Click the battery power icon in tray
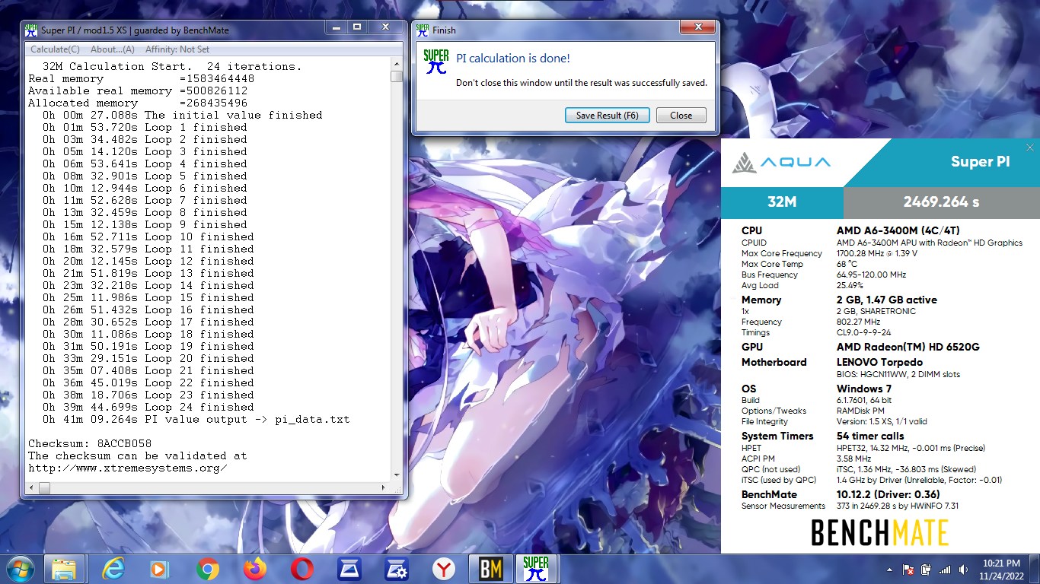 point(927,570)
